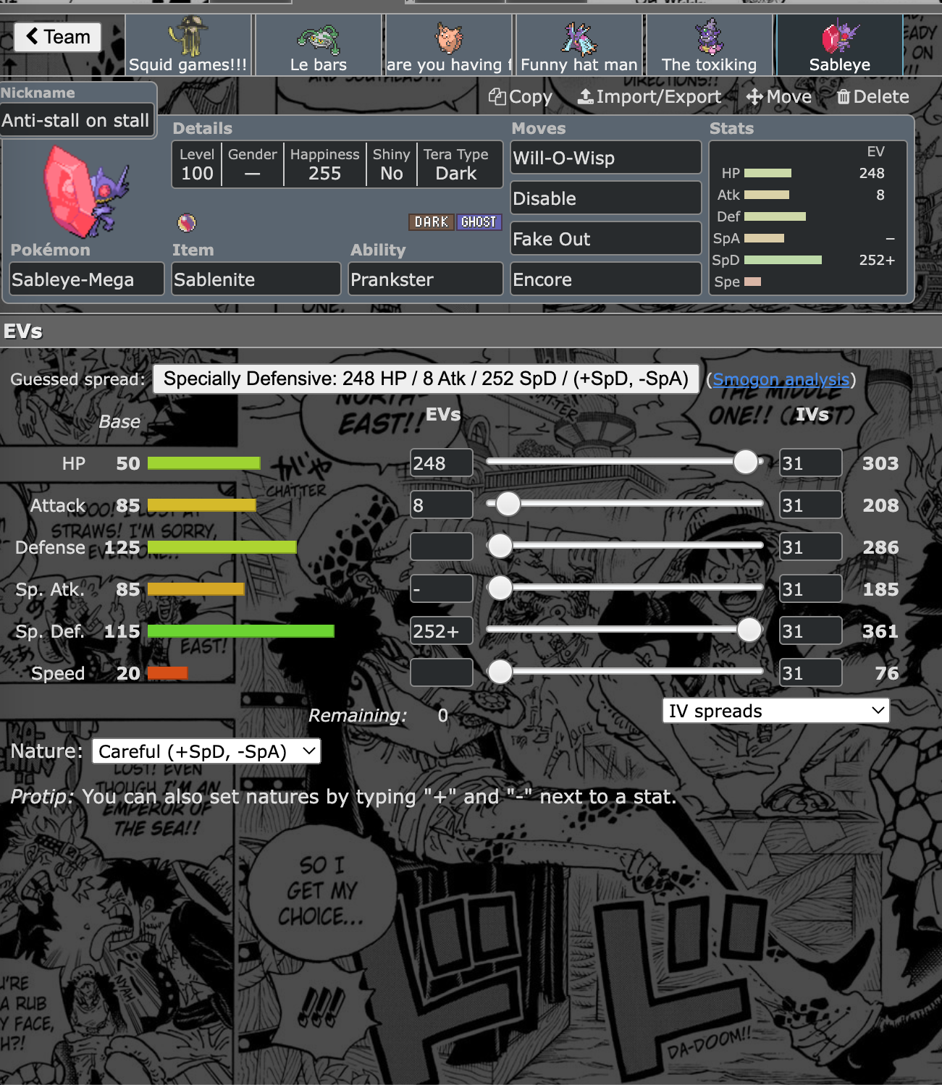Click the Speed IV input box
This screenshot has width=942, height=1085.
(x=811, y=673)
